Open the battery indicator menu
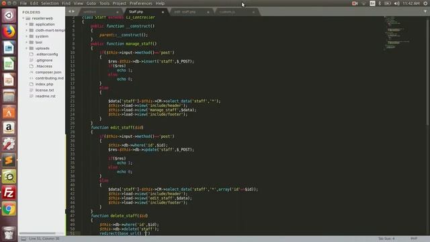The width and height of the screenshot is (430, 242). click(388, 3)
